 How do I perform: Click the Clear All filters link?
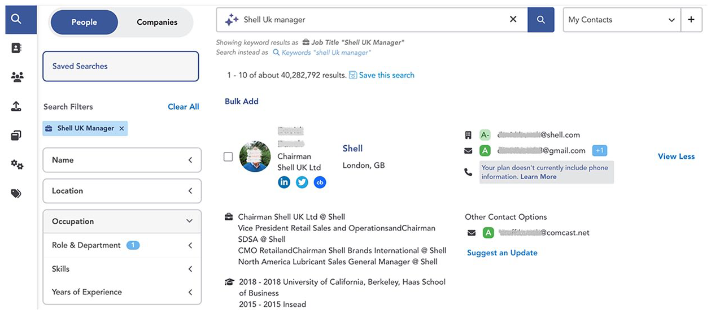pyautogui.click(x=184, y=107)
